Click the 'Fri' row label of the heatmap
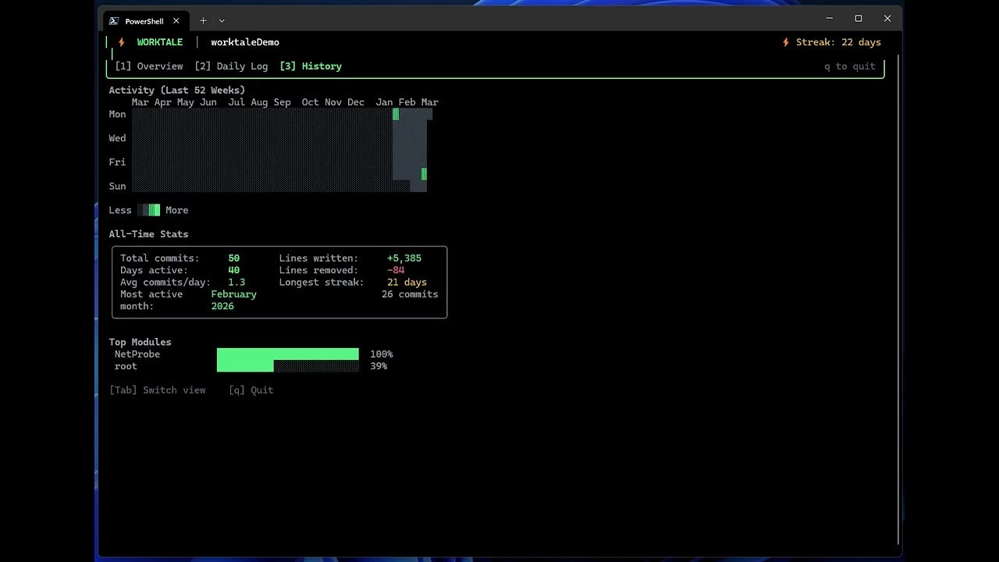This screenshot has height=562, width=999. [x=117, y=162]
